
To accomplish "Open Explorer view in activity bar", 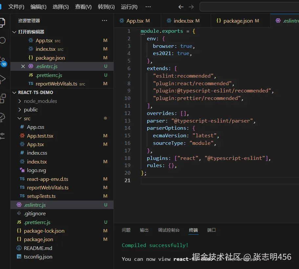I will pyautogui.click(x=3, y=23).
